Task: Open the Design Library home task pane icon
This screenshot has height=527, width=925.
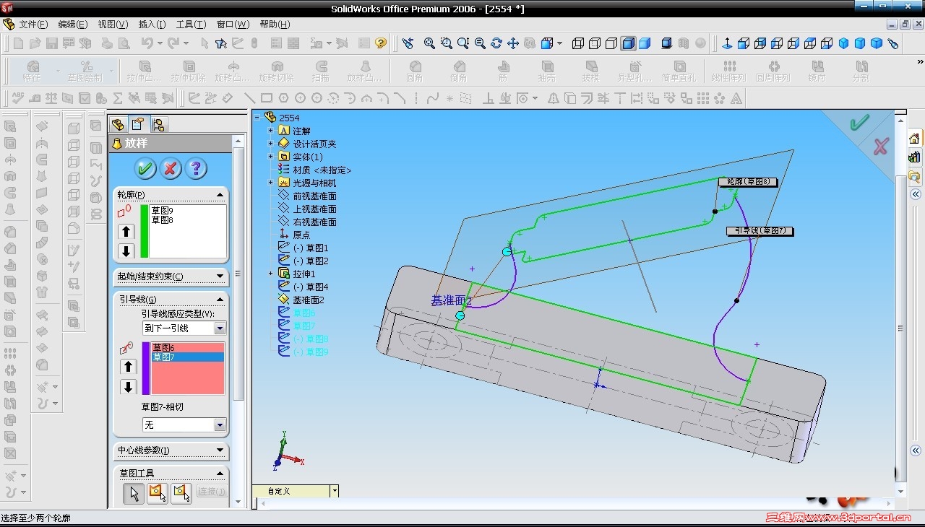Action: tap(914, 139)
